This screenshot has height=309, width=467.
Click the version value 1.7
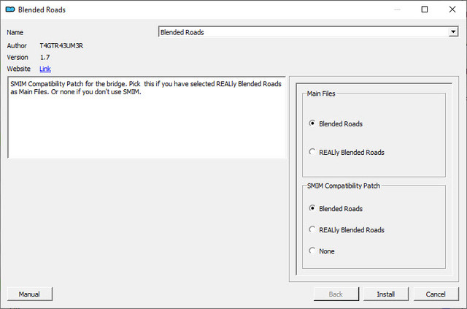[45, 57]
